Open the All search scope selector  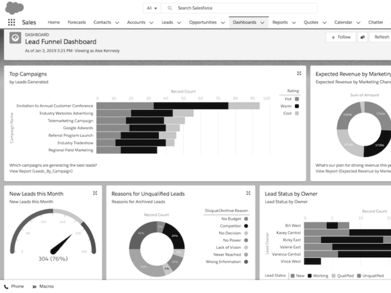[152, 8]
